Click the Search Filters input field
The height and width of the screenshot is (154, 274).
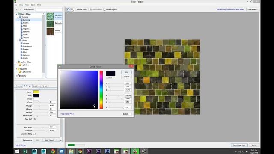click(48, 9)
